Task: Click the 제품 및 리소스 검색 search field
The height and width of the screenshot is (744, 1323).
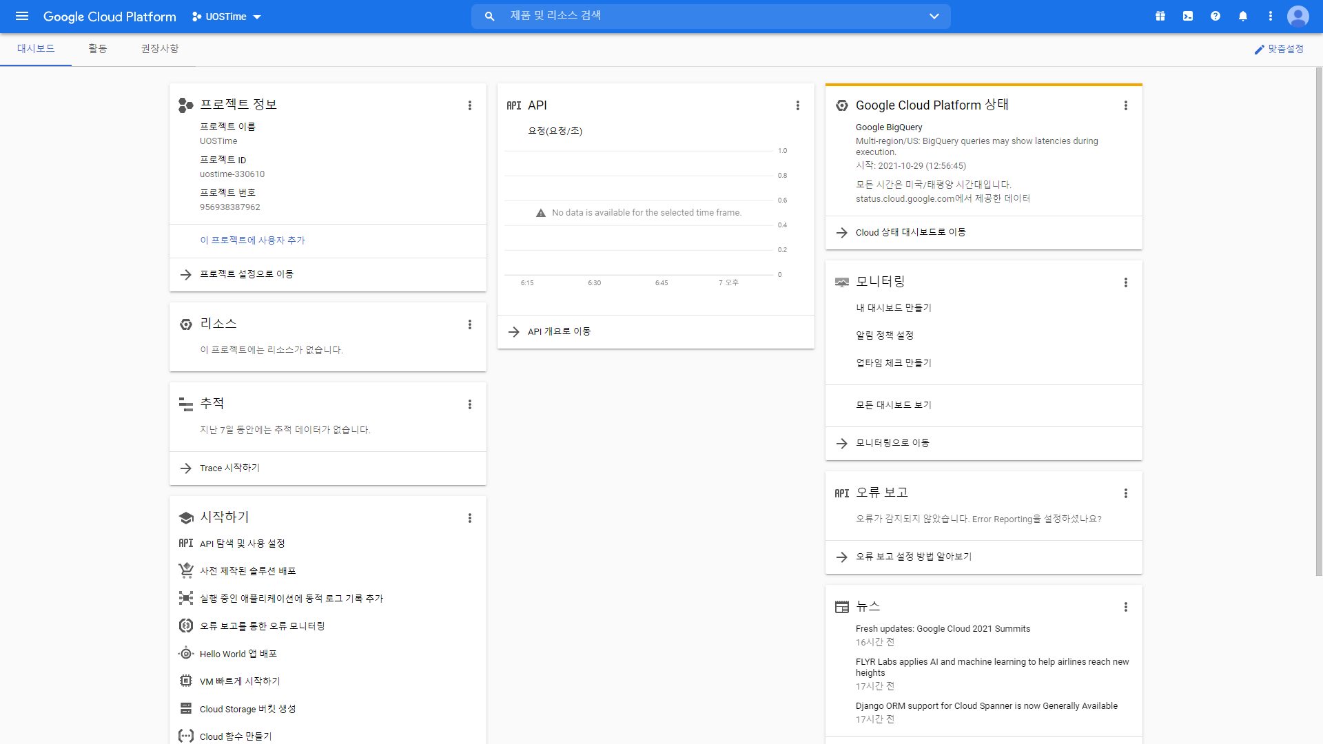Action: click(x=711, y=16)
